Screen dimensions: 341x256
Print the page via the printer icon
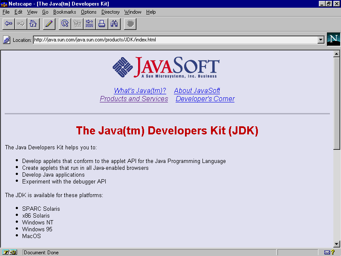tap(101, 23)
